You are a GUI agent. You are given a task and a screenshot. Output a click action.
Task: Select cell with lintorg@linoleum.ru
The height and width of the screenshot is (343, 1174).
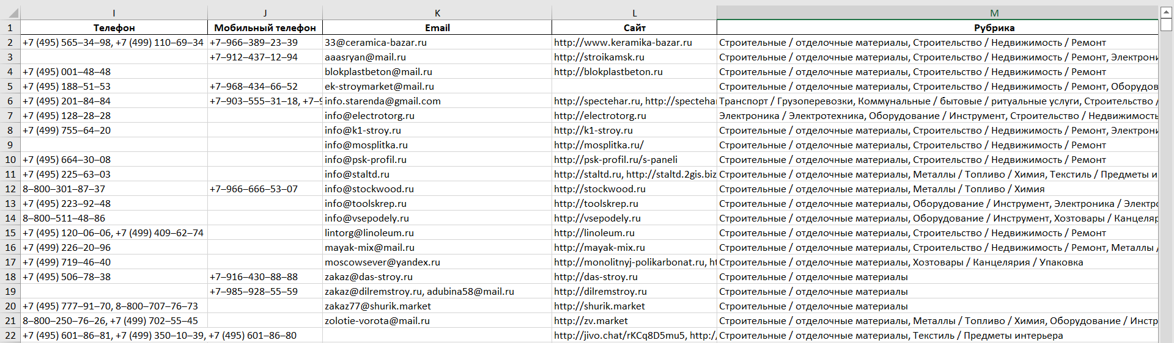tap(437, 233)
